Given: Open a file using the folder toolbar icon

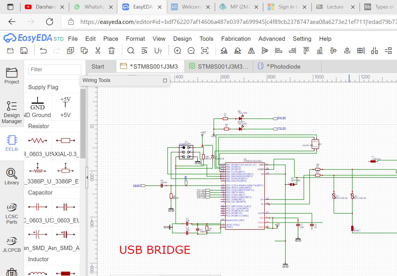Looking at the screenshot, I should (x=10, y=50).
